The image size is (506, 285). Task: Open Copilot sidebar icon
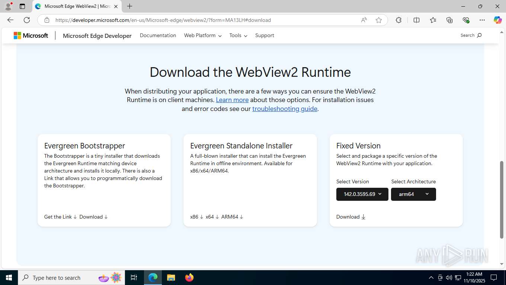tap(498, 20)
